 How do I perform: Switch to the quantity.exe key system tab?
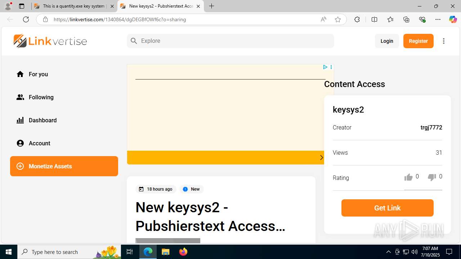74,6
